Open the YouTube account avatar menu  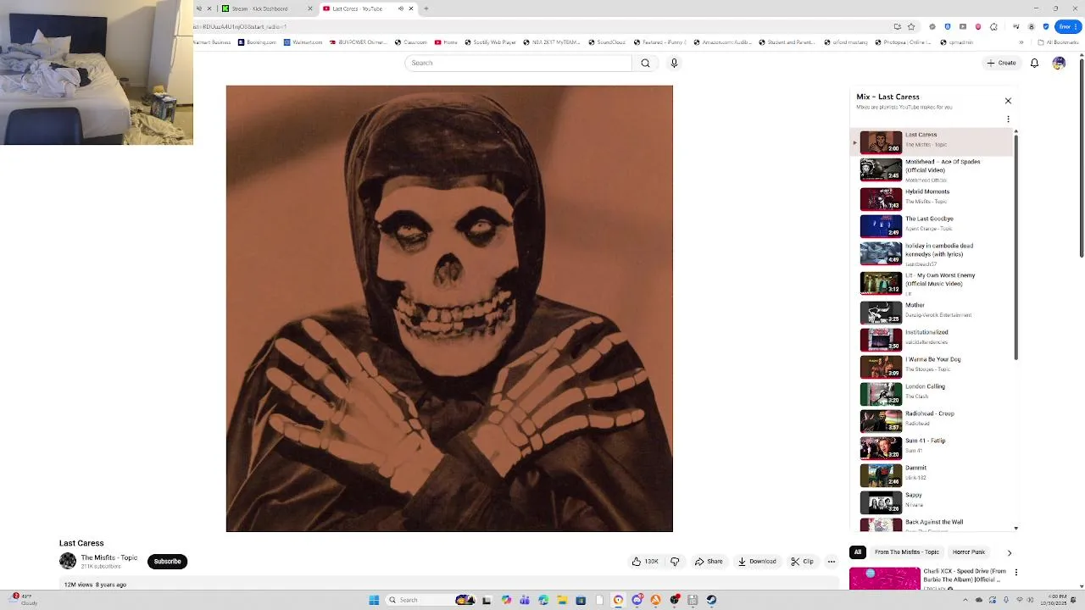[1059, 63]
